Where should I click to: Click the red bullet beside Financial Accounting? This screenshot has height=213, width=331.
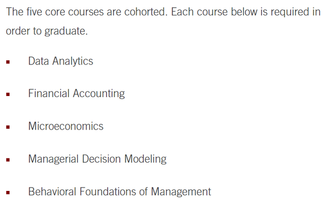coord(8,94)
